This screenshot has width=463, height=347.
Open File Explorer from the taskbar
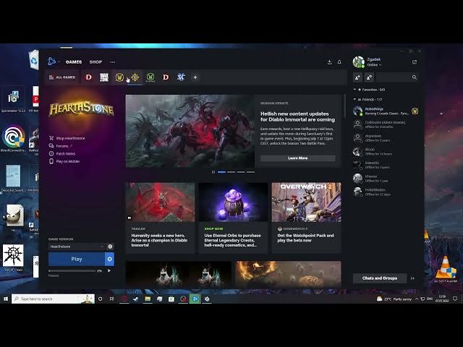point(148,299)
